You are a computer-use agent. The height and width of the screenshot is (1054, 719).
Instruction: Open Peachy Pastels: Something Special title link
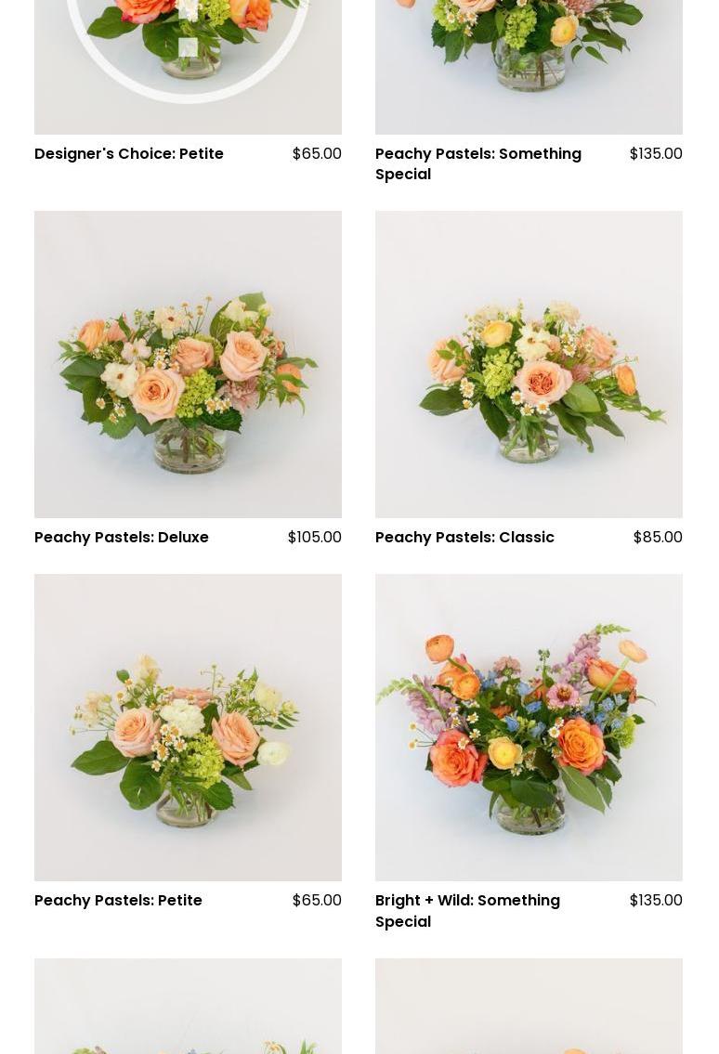(478, 164)
